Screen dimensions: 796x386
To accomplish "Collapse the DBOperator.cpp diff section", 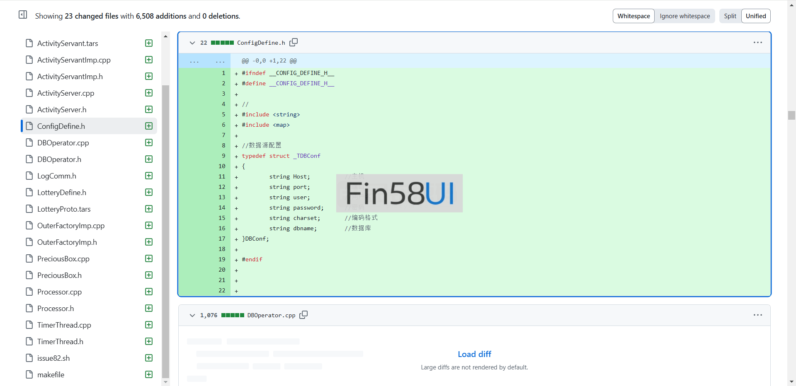I will coord(192,315).
